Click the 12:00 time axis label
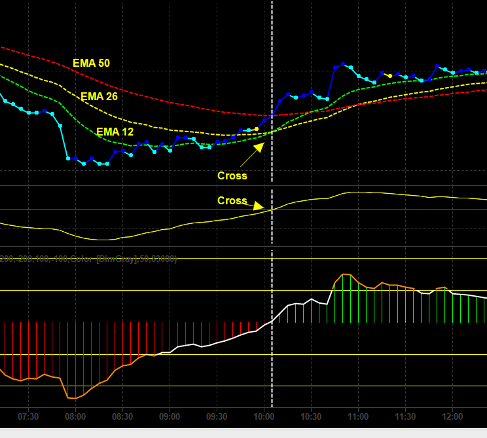 (x=452, y=416)
